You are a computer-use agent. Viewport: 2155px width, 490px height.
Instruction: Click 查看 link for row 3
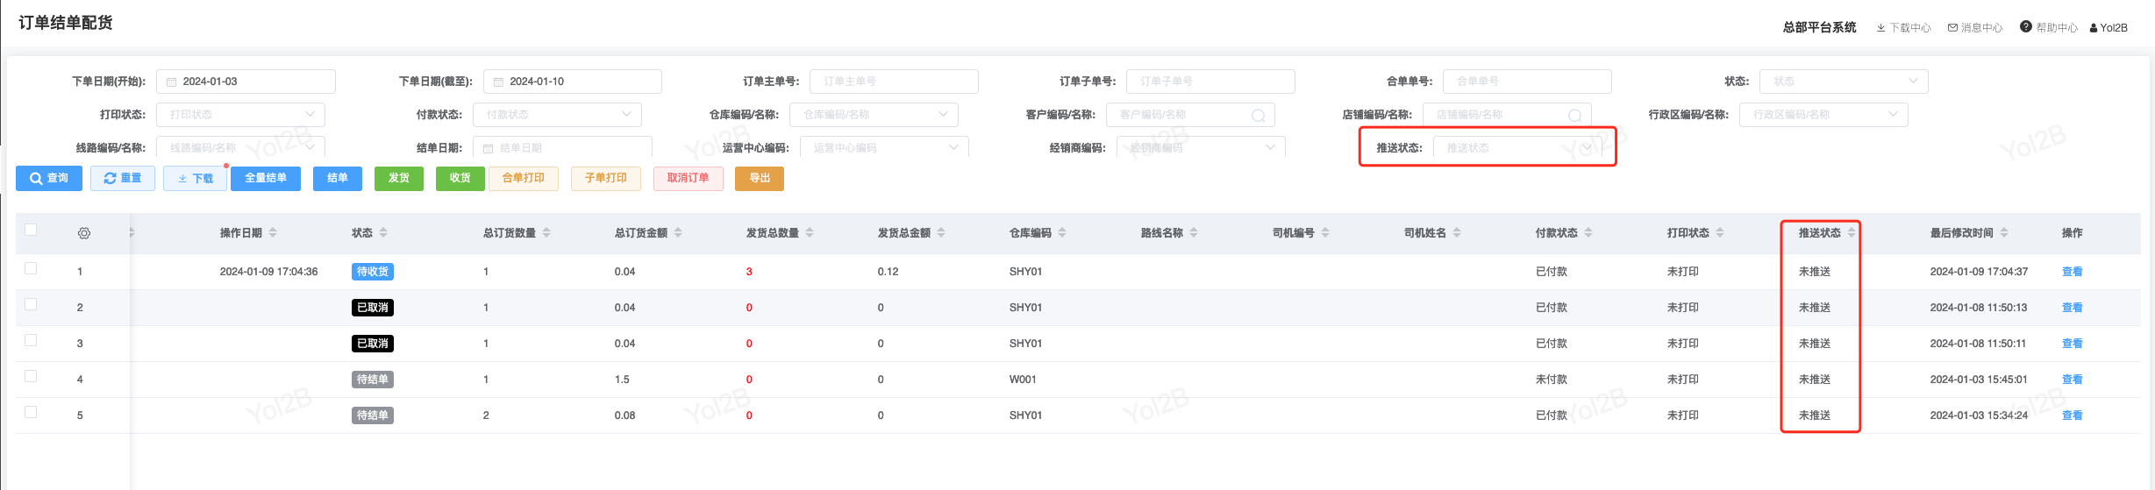(x=2072, y=344)
